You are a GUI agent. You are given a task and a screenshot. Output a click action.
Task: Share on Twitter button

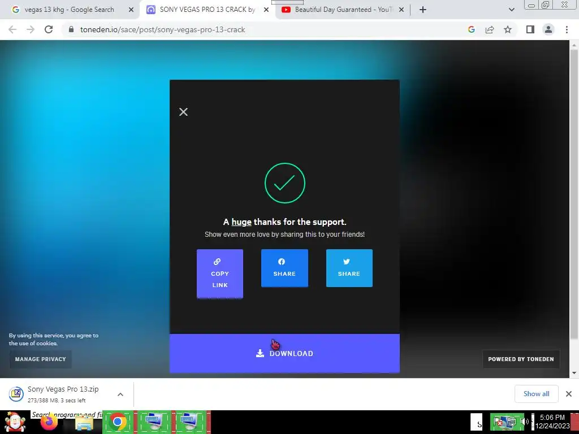349,268
